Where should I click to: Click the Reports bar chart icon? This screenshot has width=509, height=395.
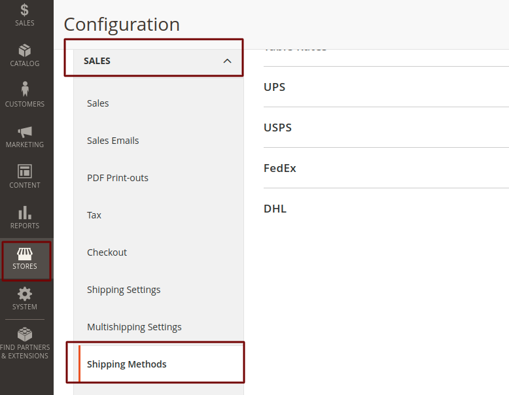point(25,212)
